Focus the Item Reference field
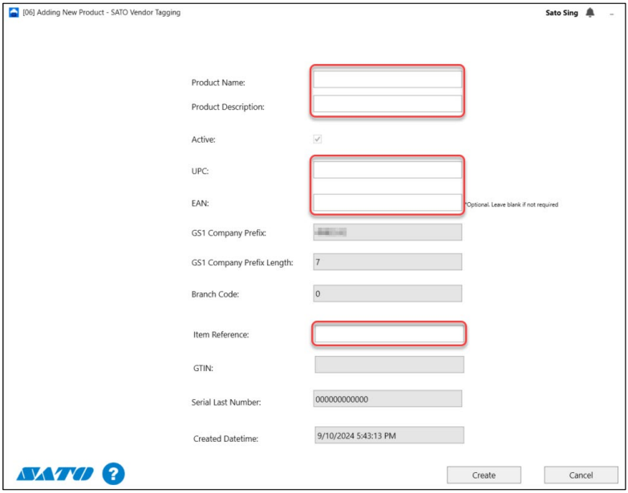 pyautogui.click(x=389, y=334)
